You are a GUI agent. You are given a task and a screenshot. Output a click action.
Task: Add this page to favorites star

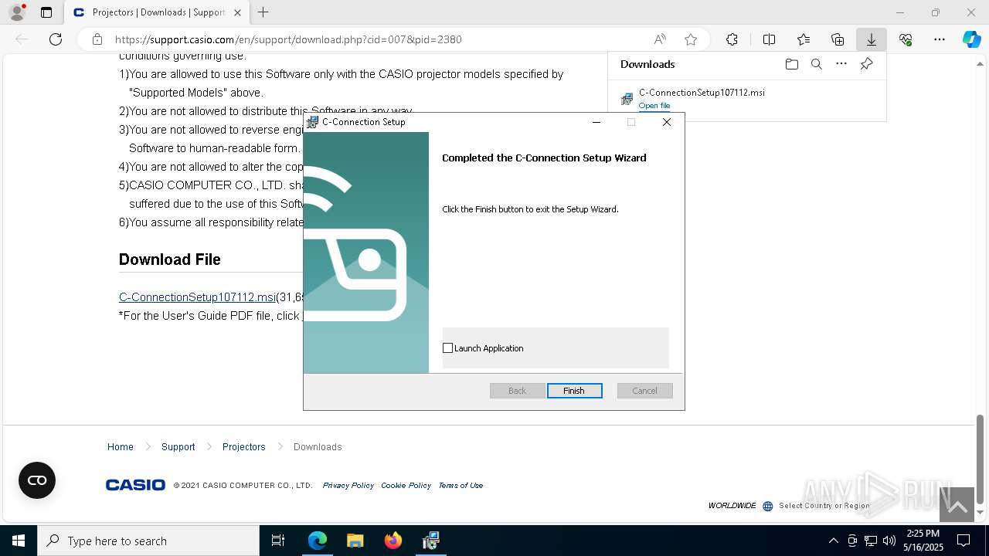[x=691, y=39]
